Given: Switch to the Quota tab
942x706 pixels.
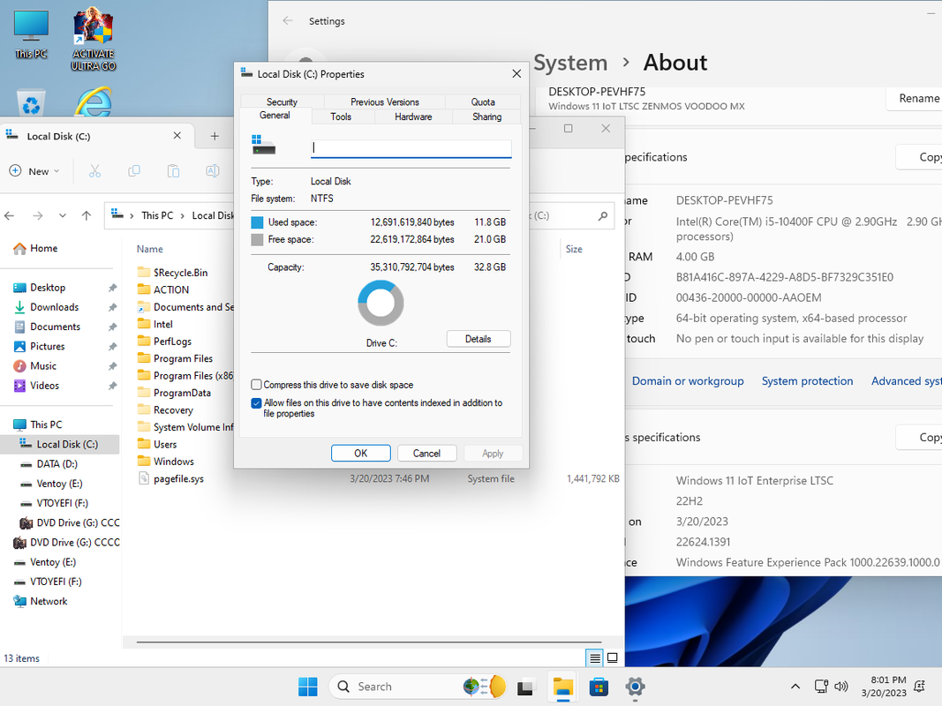Looking at the screenshot, I should (483, 102).
